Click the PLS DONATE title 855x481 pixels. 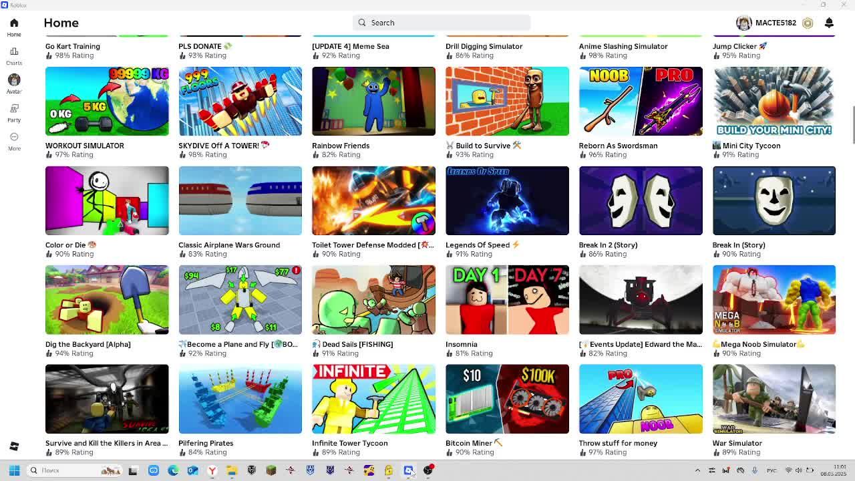pyautogui.click(x=205, y=46)
